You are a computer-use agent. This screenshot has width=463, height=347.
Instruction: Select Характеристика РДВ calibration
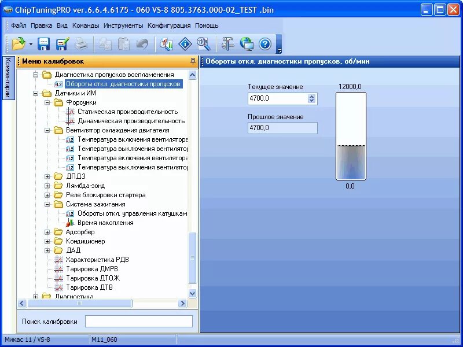tap(97, 260)
